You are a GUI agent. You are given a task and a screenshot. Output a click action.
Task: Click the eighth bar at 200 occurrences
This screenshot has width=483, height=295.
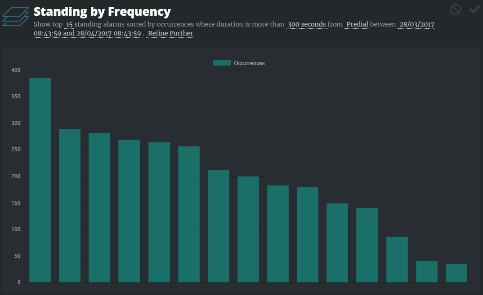pos(248,229)
